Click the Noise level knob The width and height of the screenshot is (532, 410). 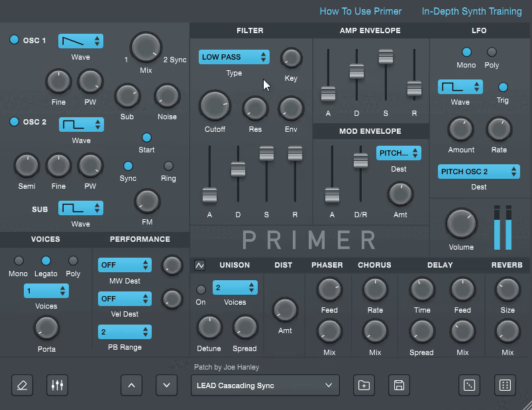[167, 96]
